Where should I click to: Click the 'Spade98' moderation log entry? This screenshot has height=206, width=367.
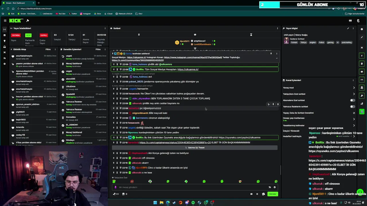(x=84, y=95)
